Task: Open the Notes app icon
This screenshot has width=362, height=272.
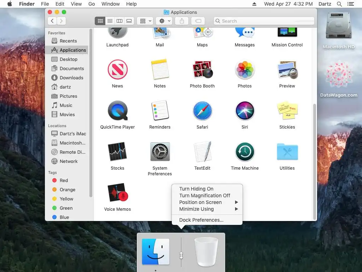Action: click(160, 69)
